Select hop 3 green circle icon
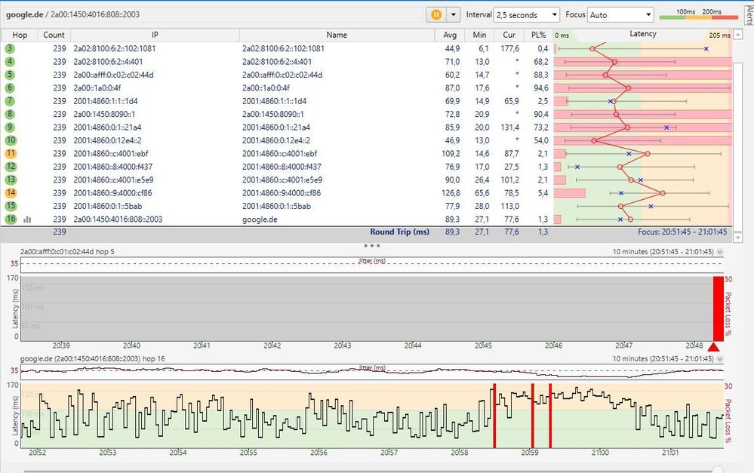The image size is (754, 473). (10, 48)
